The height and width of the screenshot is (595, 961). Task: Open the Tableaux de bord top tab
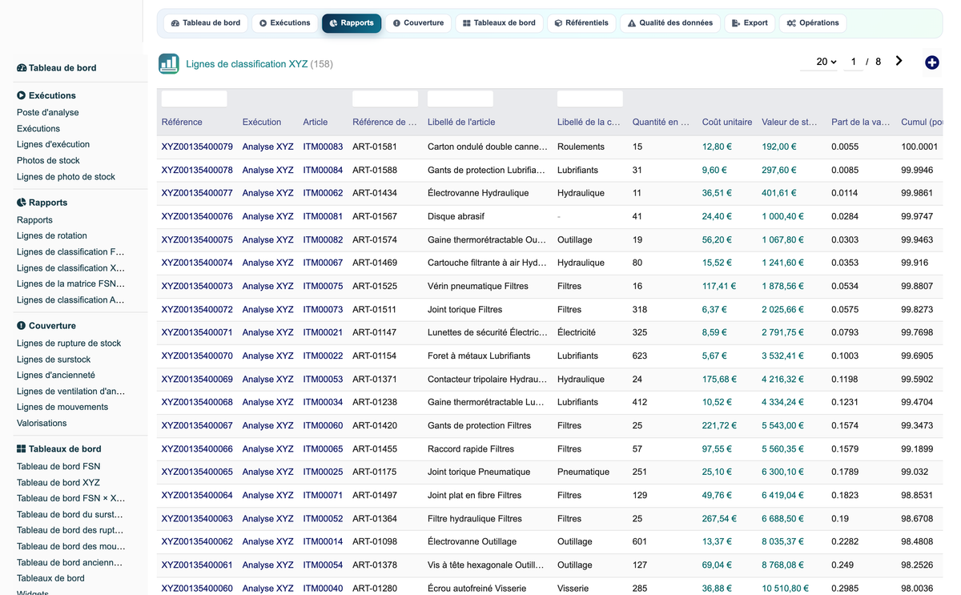499,23
